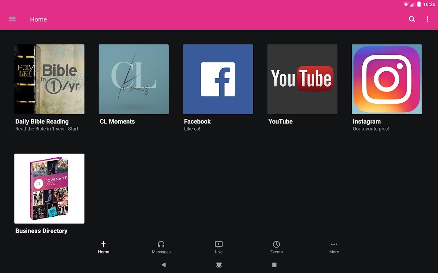Tap the search magnifier icon
This screenshot has width=438, height=273.
pyautogui.click(x=412, y=19)
